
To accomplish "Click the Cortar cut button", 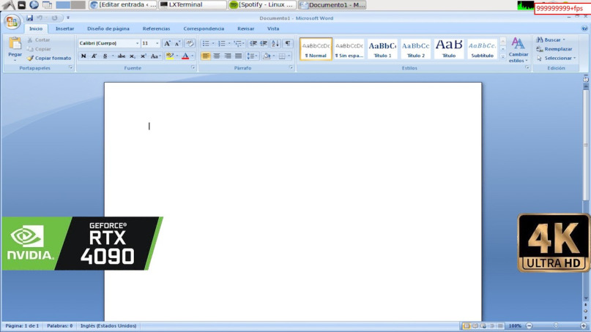I will (39, 39).
